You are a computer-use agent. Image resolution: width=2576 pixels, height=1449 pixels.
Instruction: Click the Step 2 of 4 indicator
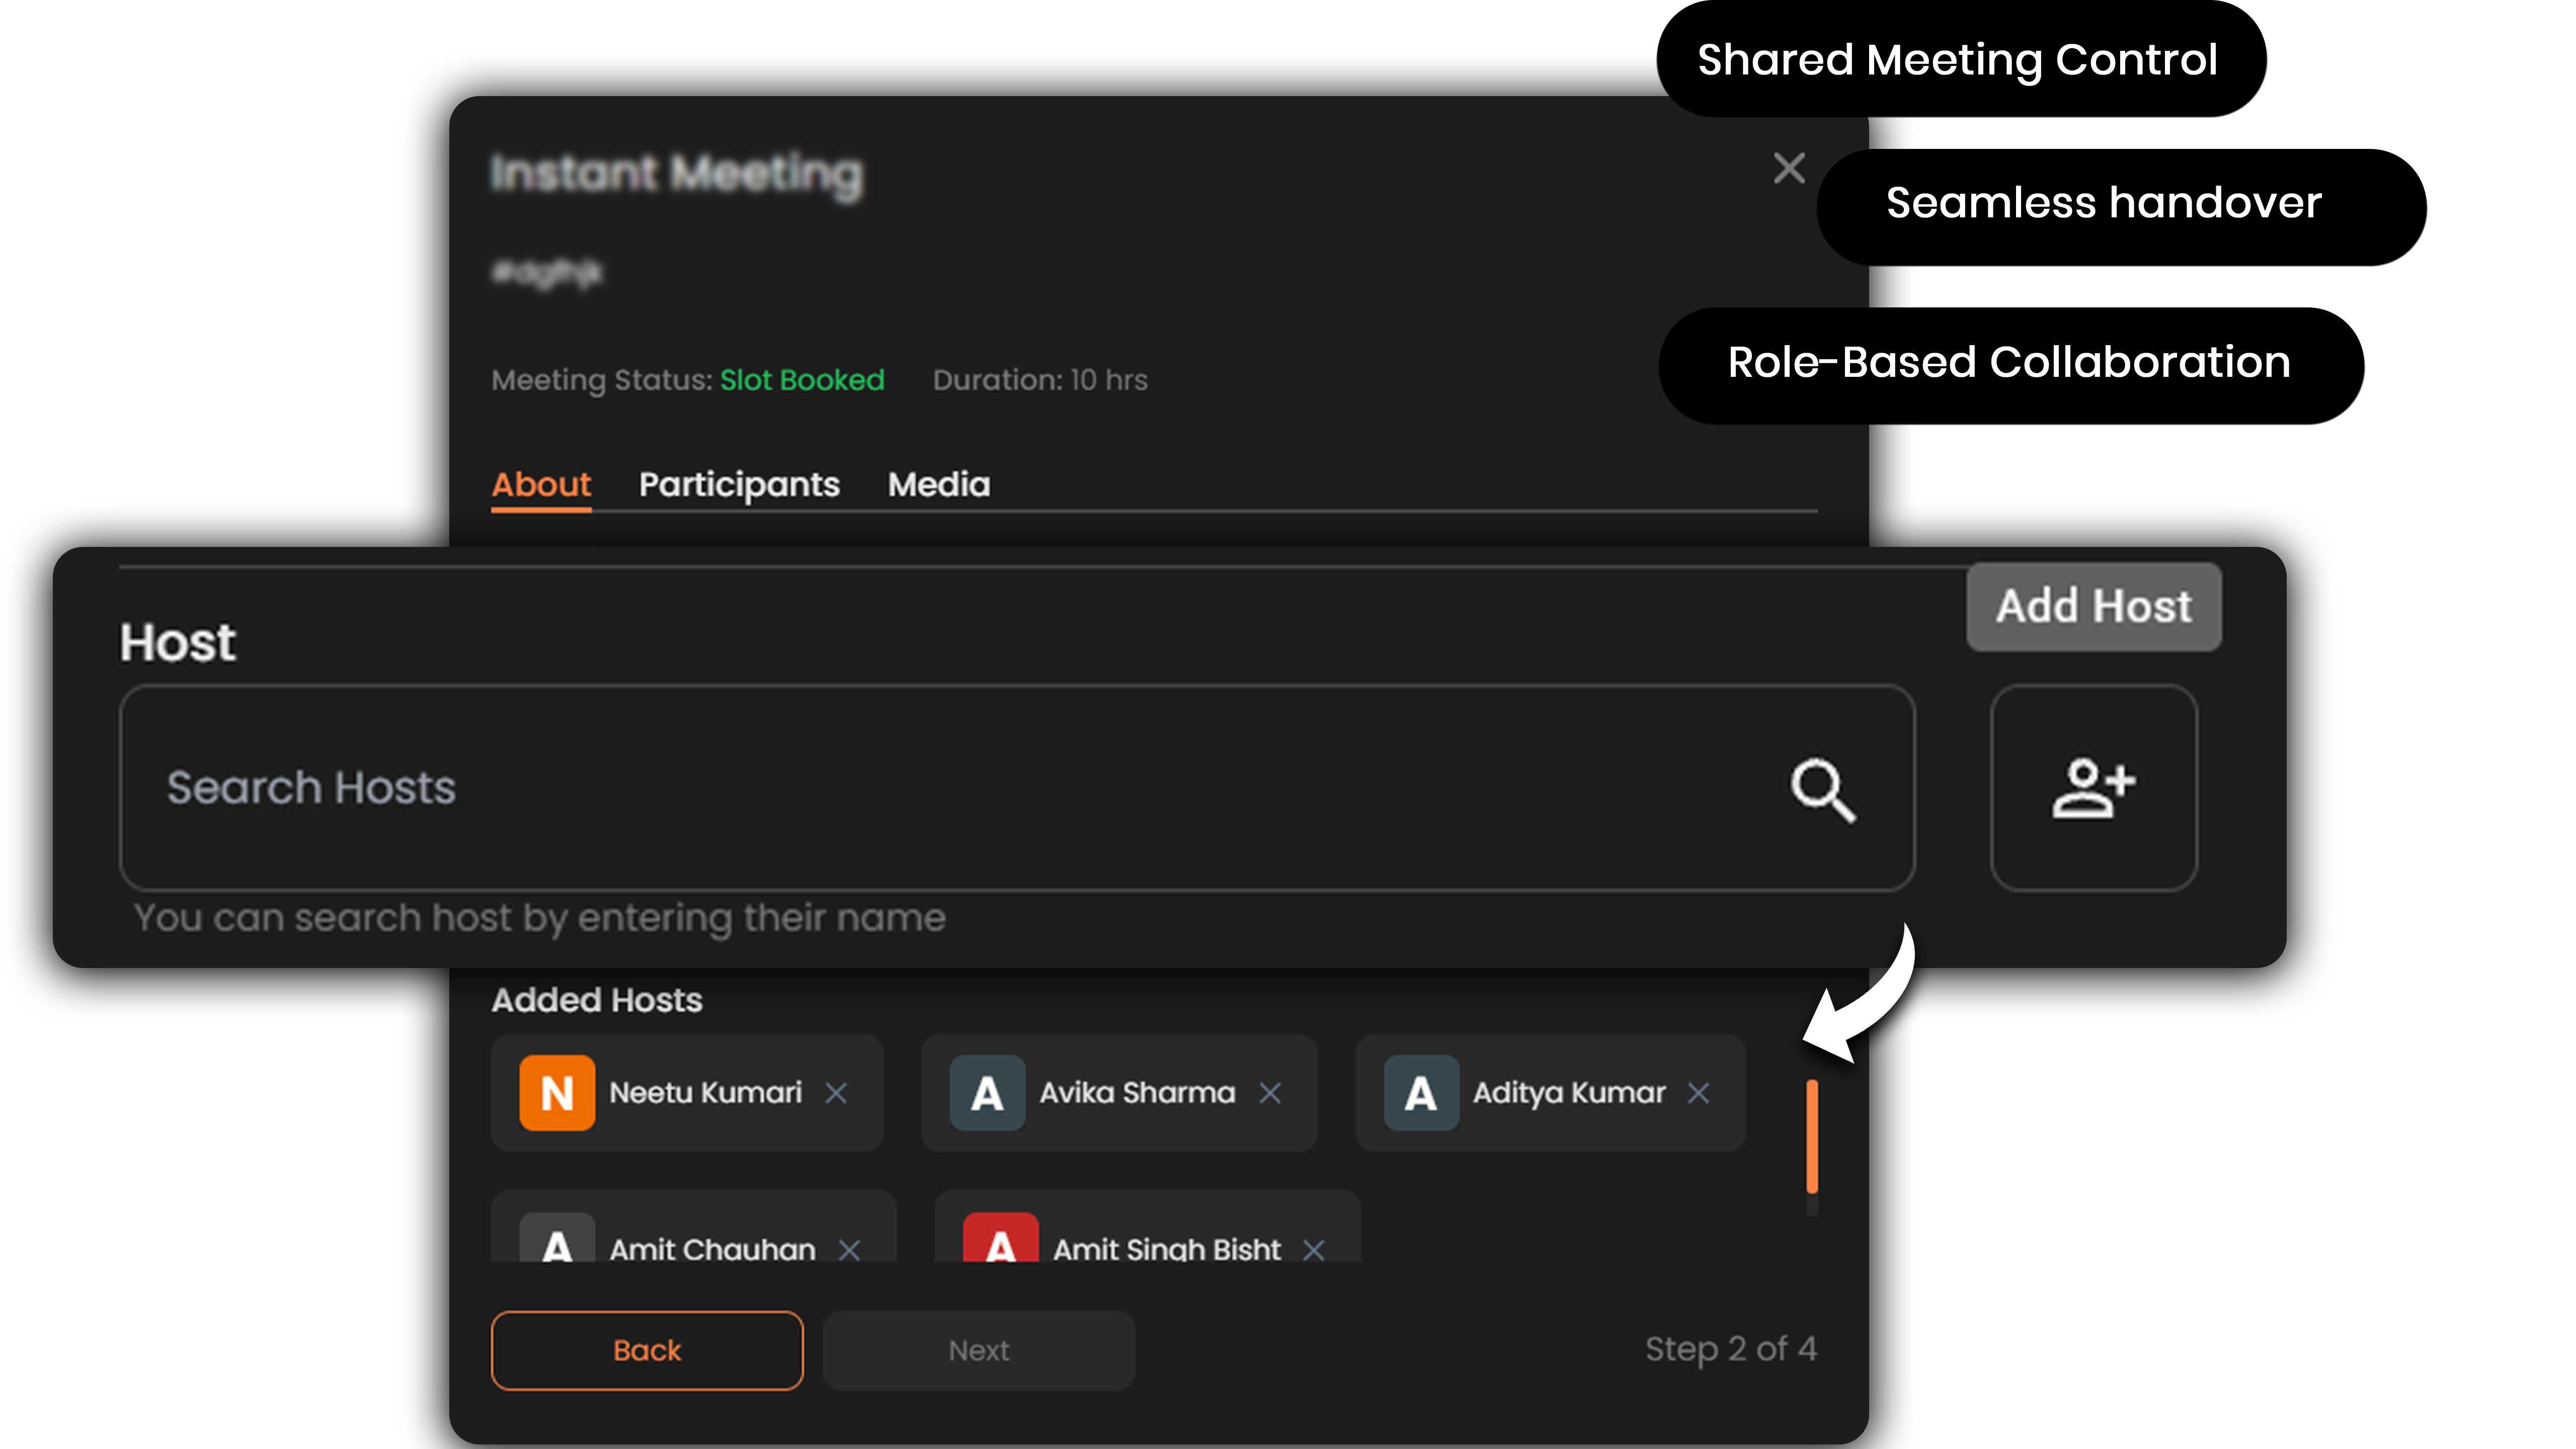pos(1731,1349)
